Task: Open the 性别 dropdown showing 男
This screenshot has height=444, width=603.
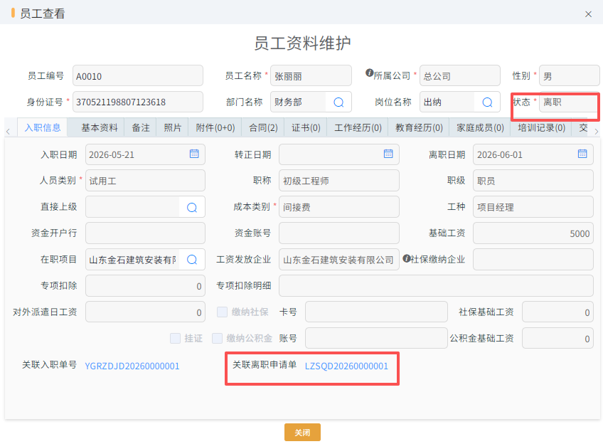Action: [x=569, y=76]
